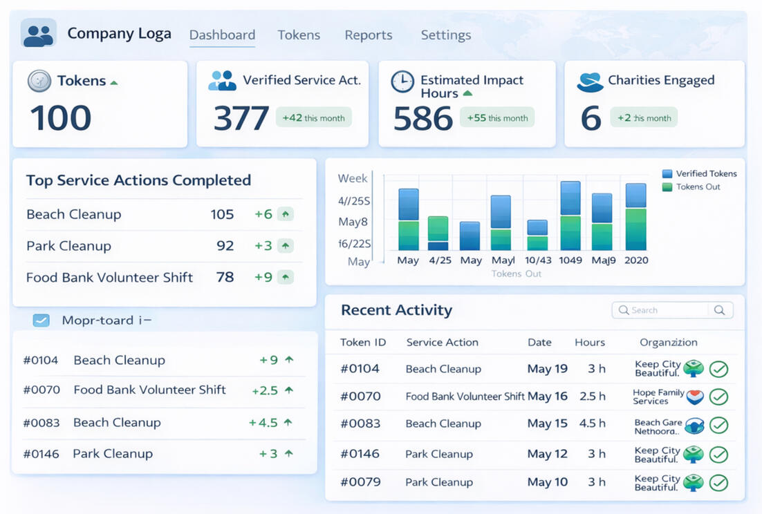Open the Settings tab
Screen dimensions: 762x514
pos(445,35)
